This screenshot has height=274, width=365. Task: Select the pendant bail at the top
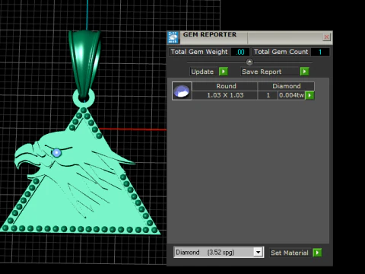coord(84,65)
